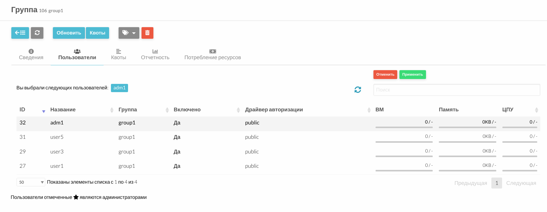Open the Квоты tab
The image size is (547, 212).
(x=119, y=55)
